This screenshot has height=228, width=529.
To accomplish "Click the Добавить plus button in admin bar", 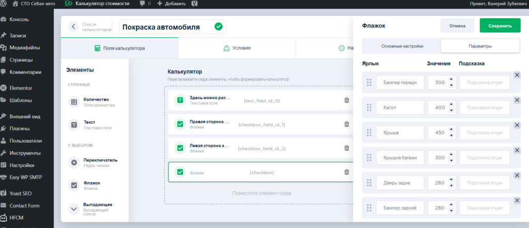I will (x=172, y=4).
